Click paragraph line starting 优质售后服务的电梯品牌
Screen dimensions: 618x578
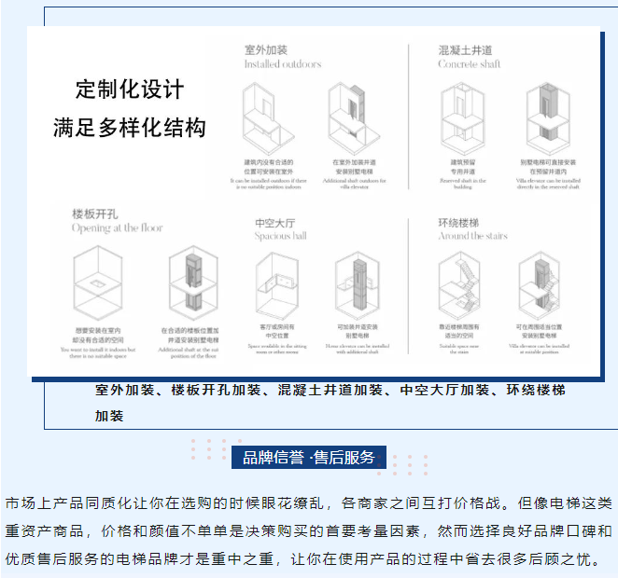[x=302, y=559]
